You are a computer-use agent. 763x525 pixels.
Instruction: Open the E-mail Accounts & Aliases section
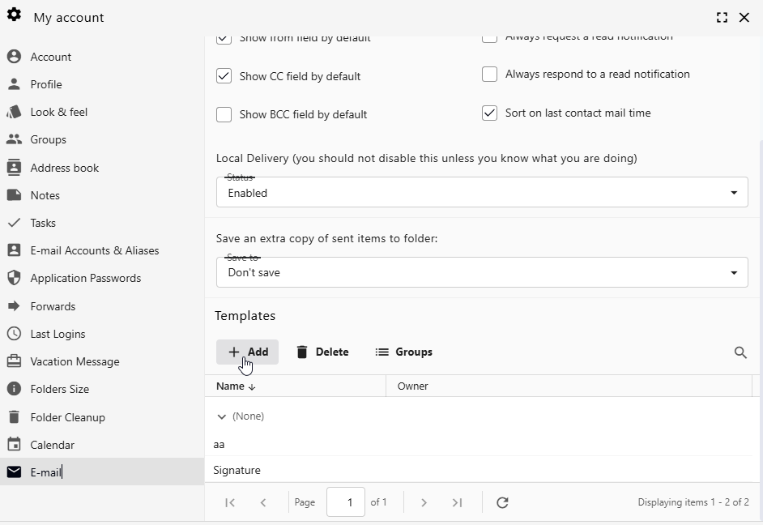pyautogui.click(x=95, y=250)
